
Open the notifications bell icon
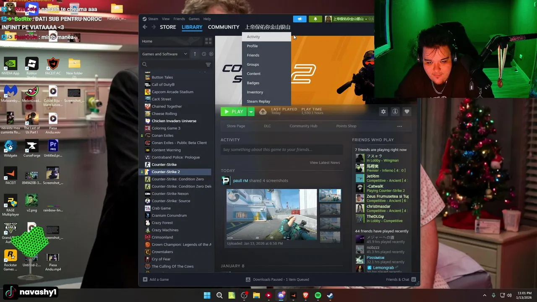(315, 19)
